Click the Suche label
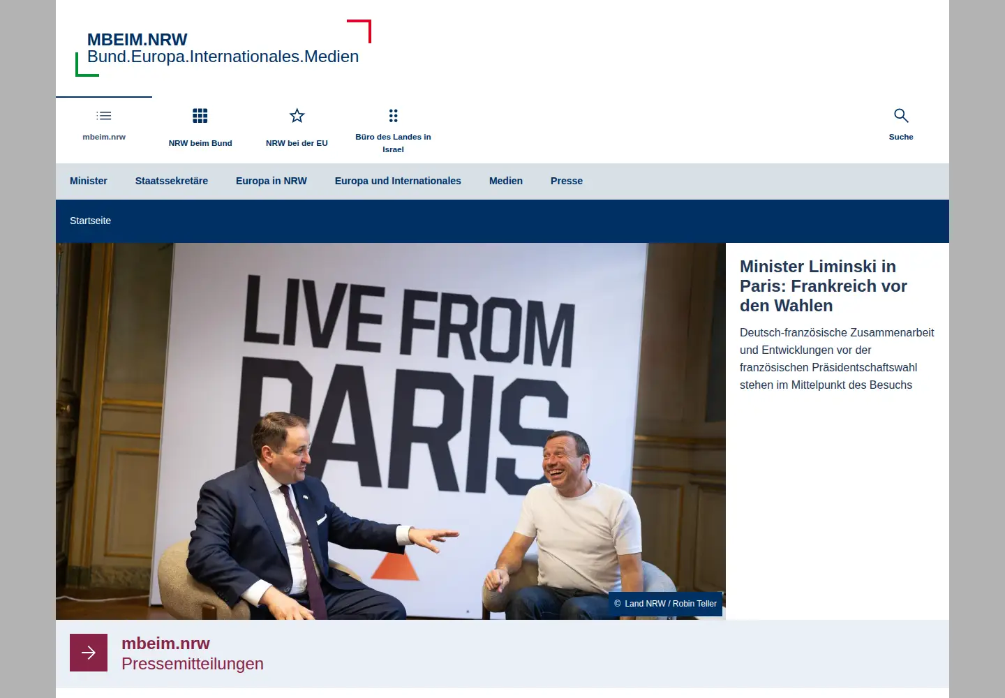This screenshot has width=1005, height=698. tap(901, 137)
